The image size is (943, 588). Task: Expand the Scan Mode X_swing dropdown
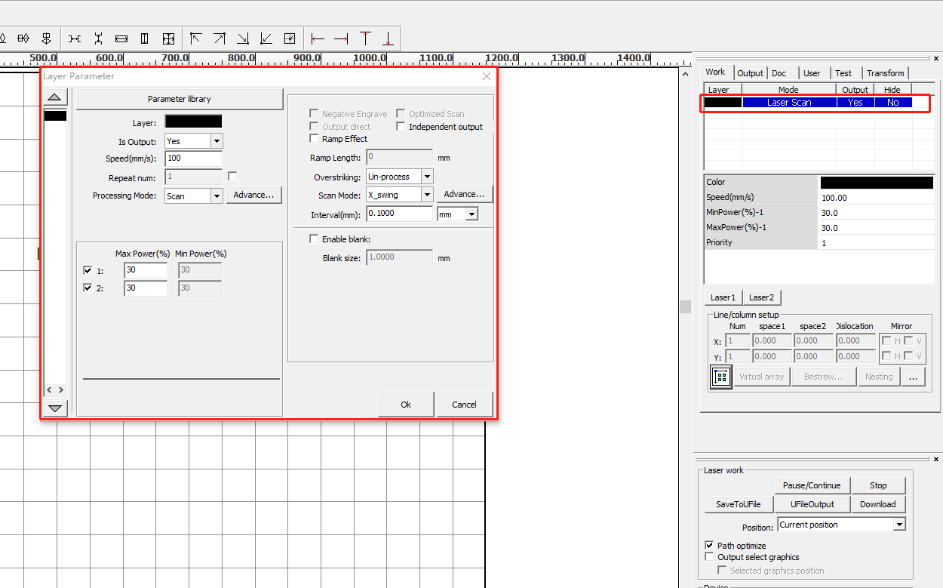427,195
